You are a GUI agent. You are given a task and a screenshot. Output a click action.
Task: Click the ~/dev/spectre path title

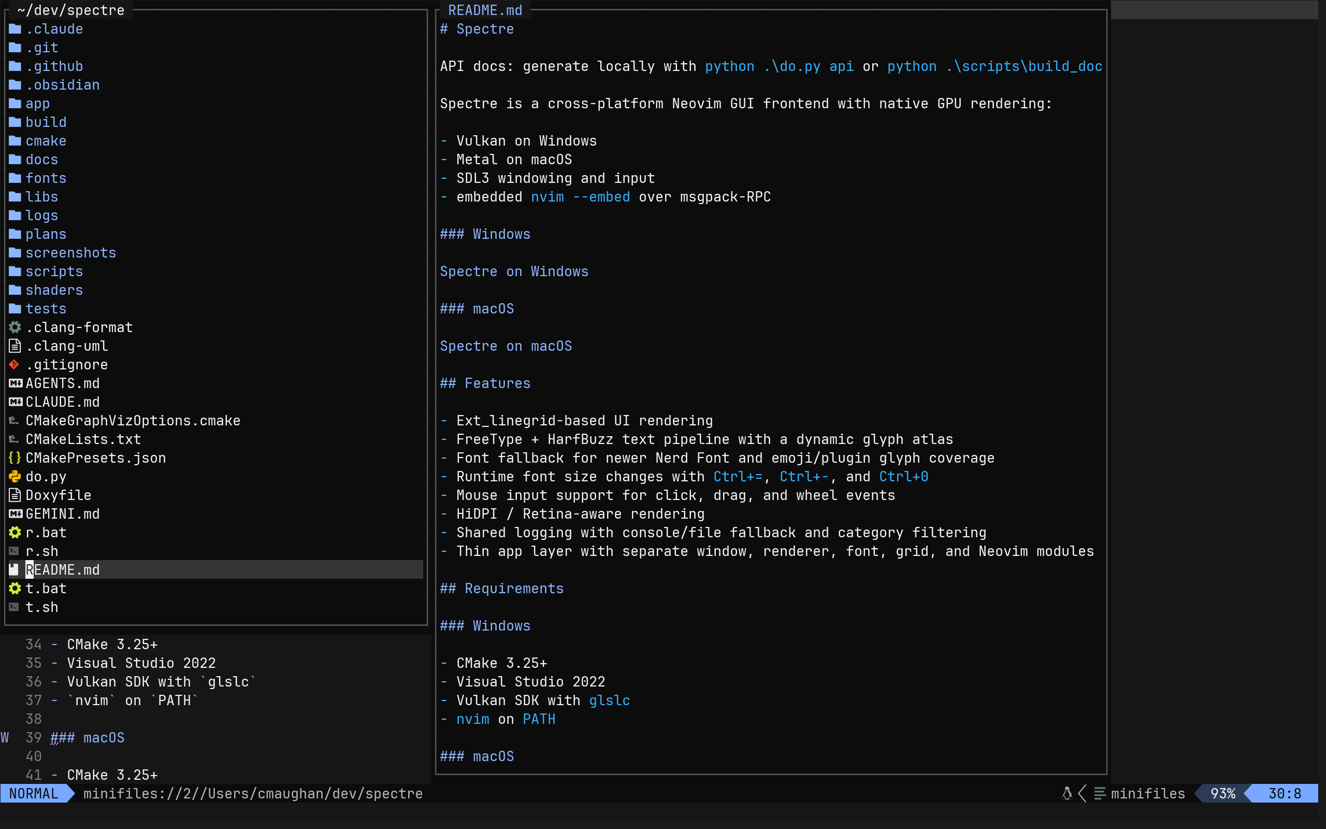(69, 10)
